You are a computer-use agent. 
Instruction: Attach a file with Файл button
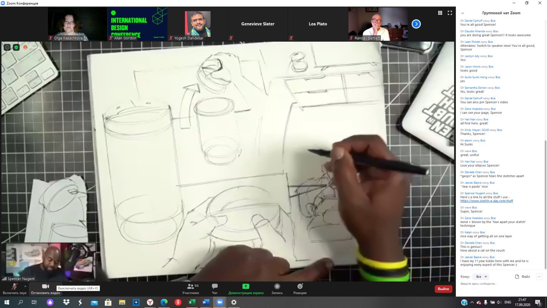coord(523,276)
